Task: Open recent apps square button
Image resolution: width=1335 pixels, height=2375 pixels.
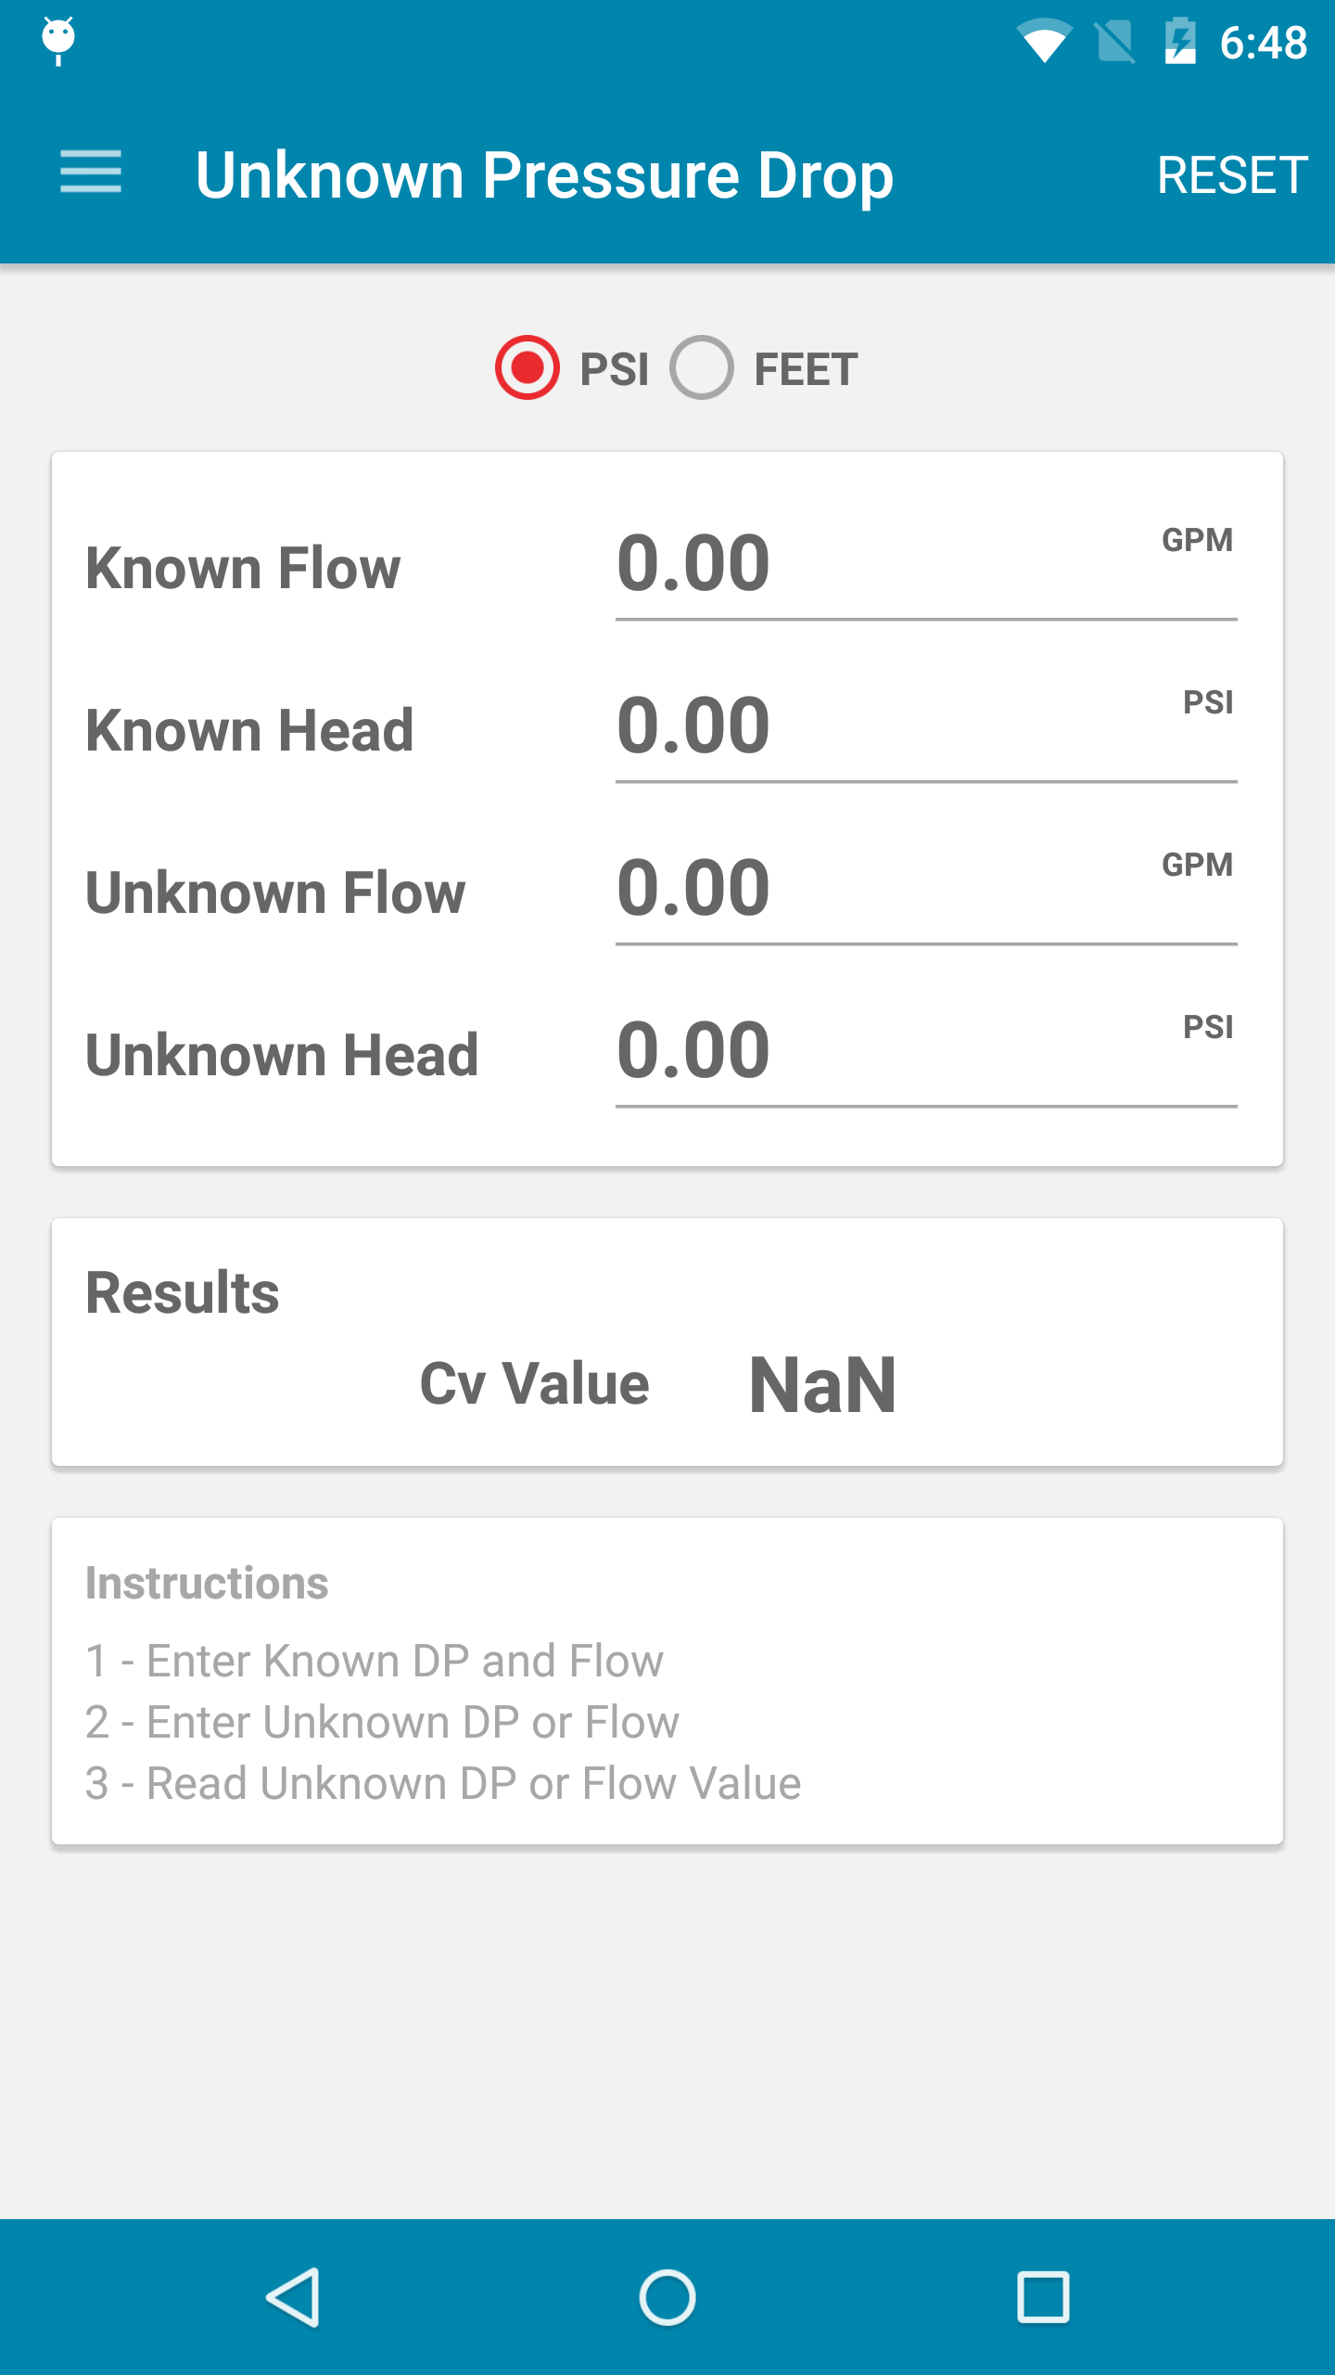Action: coord(1043,2297)
